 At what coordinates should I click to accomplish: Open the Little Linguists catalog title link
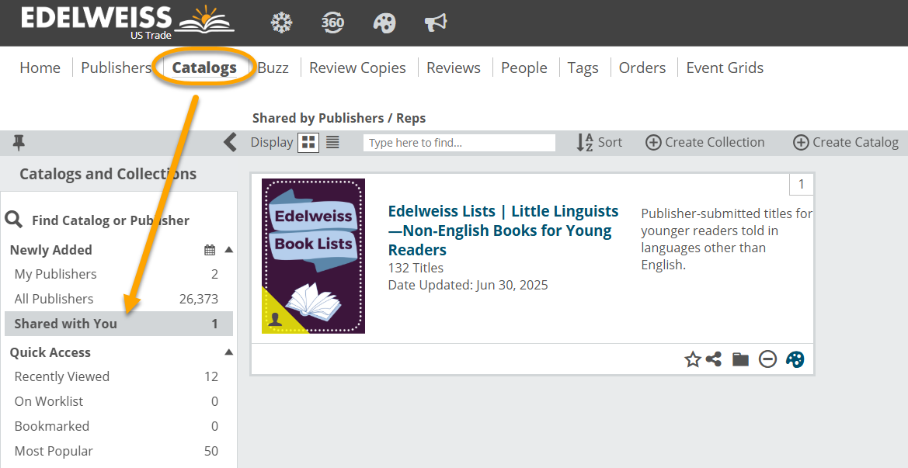tap(503, 231)
